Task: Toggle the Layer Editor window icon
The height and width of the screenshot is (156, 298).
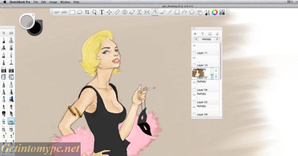Action: pyautogui.click(x=200, y=13)
